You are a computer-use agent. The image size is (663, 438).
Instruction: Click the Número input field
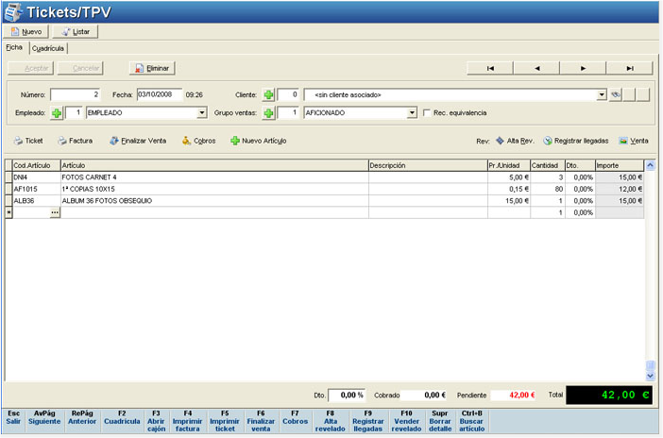click(76, 94)
